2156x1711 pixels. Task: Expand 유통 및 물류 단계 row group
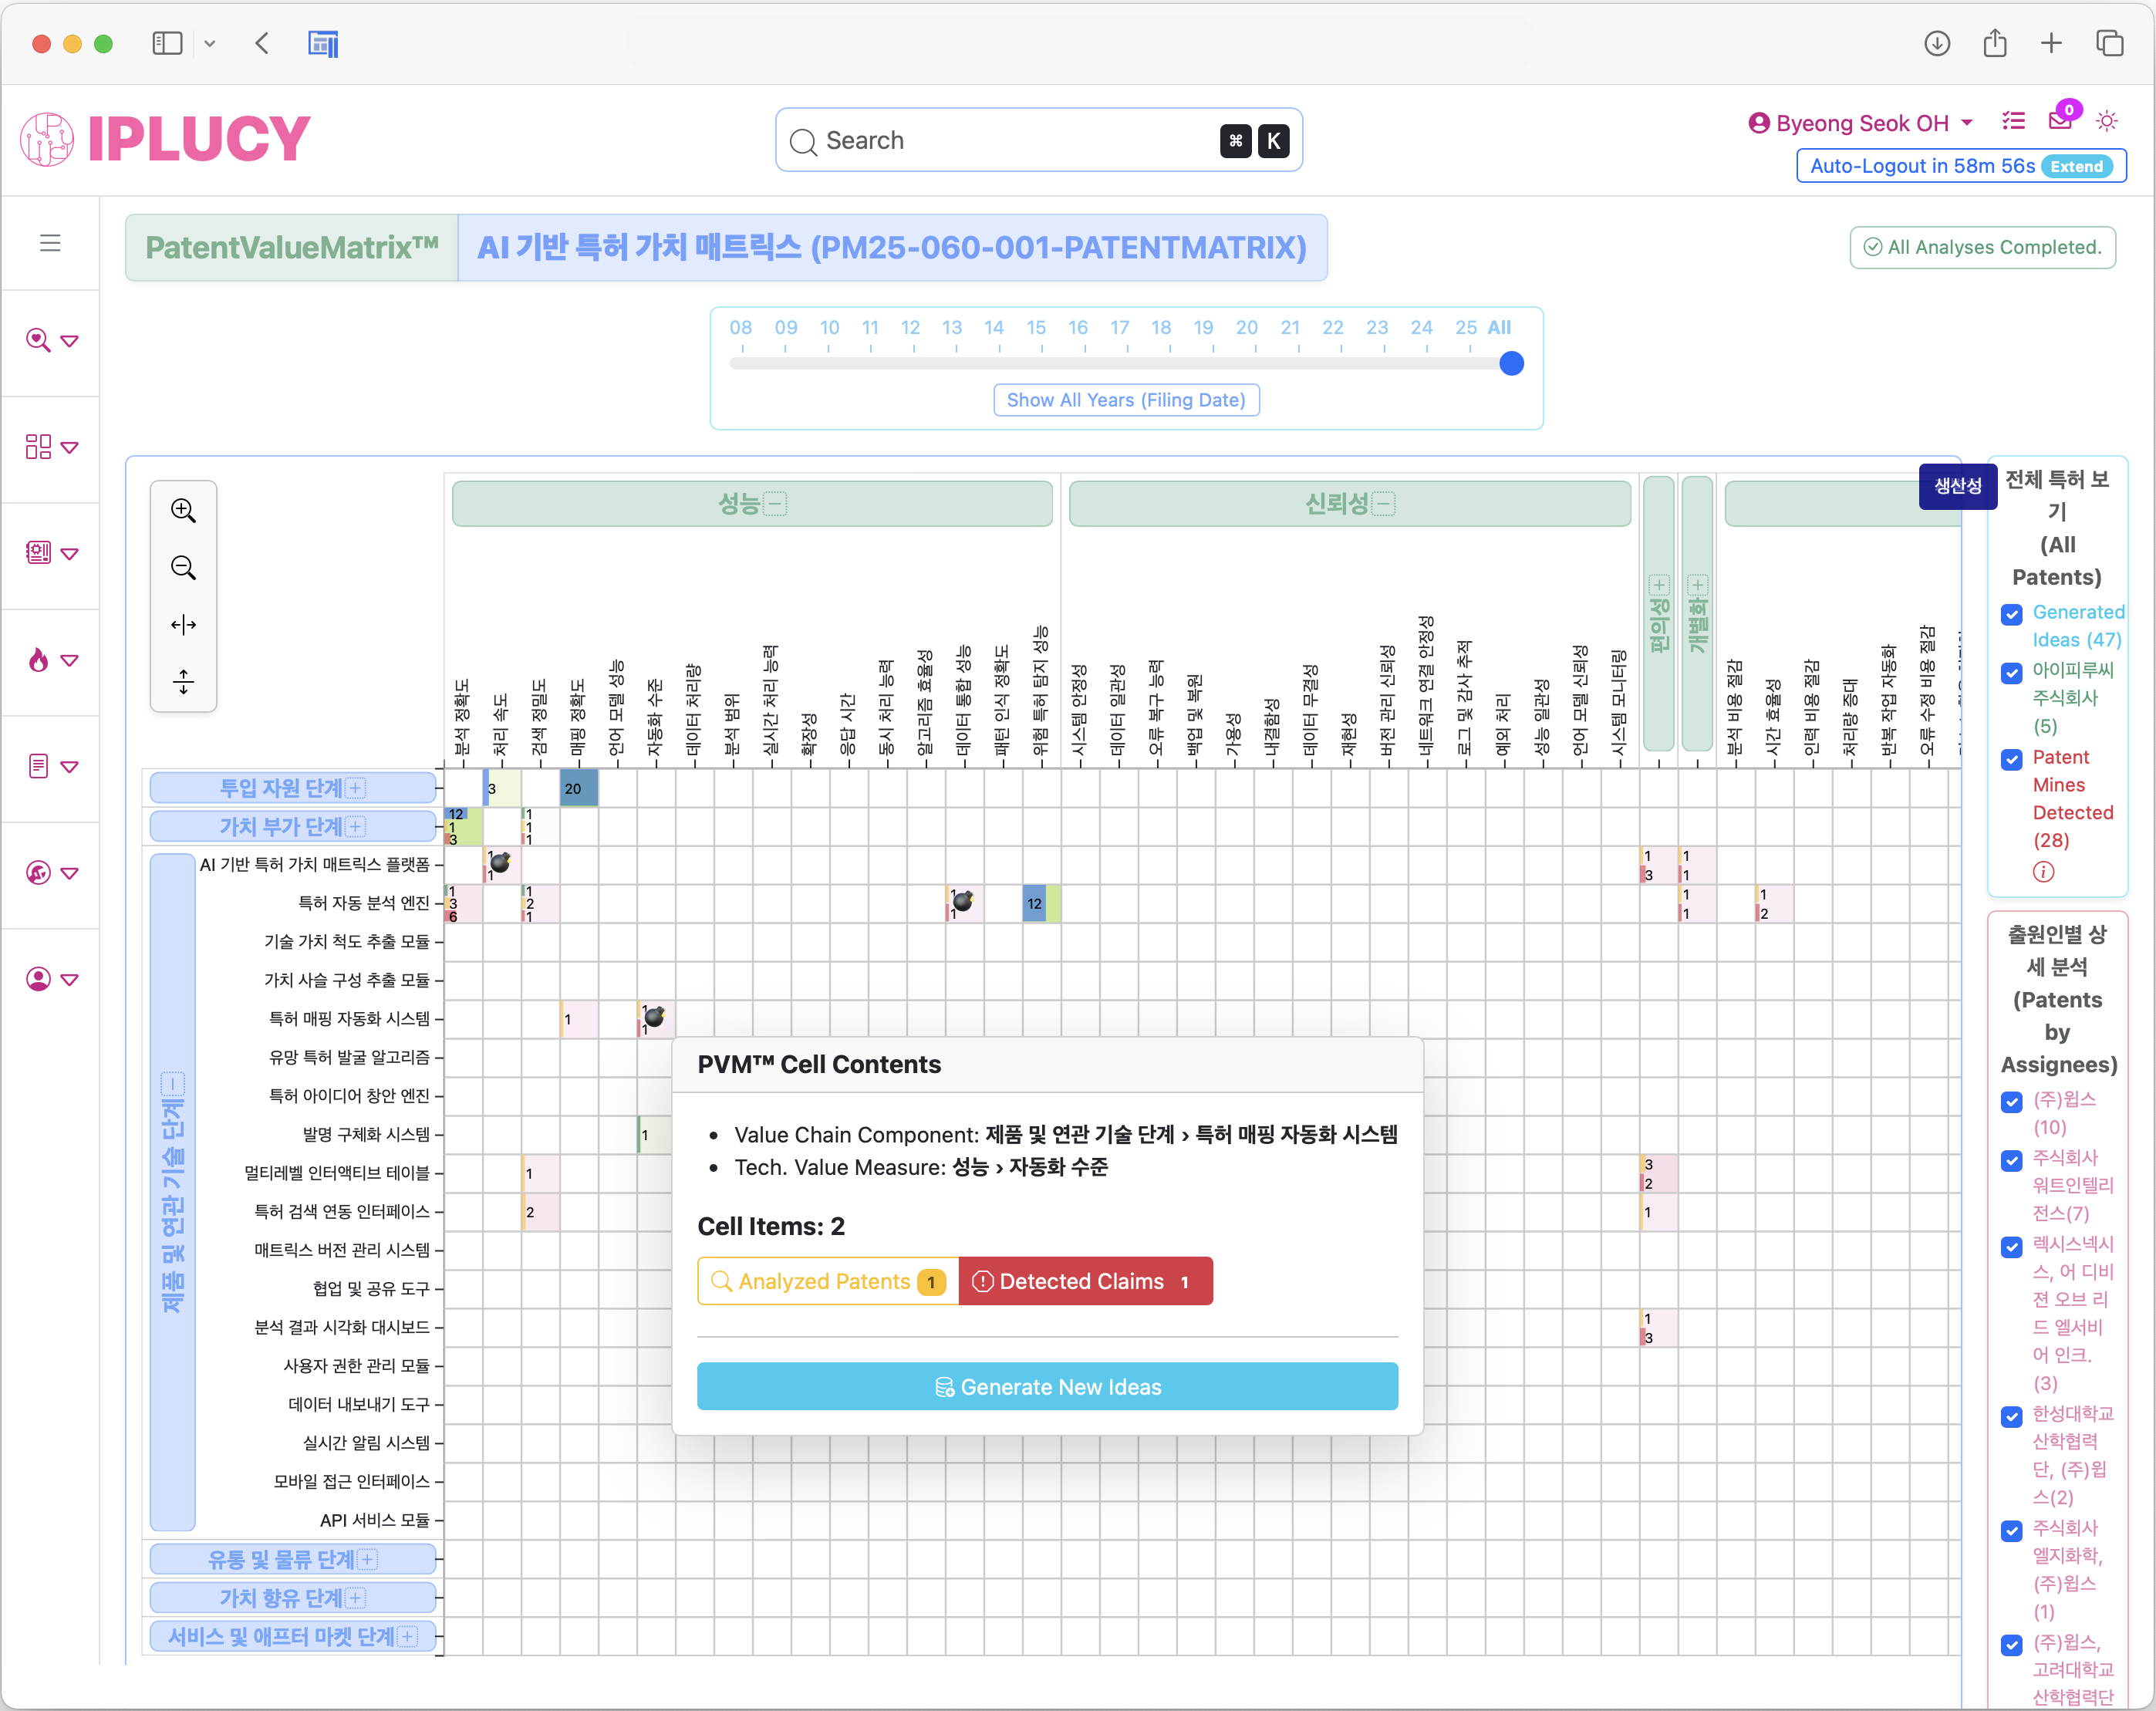tap(367, 1559)
